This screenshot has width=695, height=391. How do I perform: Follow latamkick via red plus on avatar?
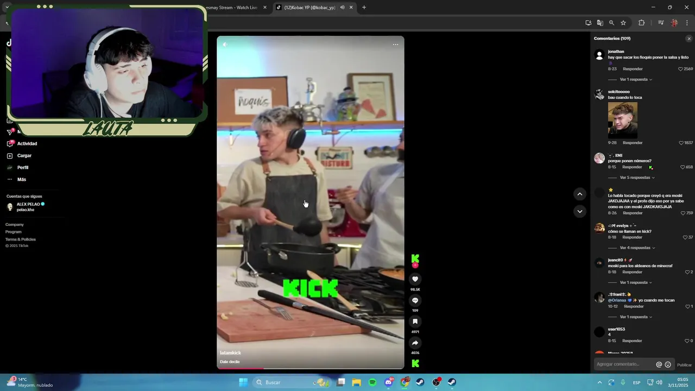415,266
